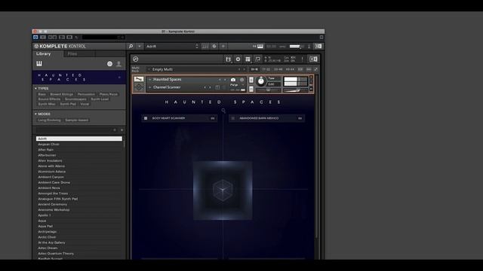The image size is (483, 271).
Task: Toggle Kontakt keyboard/side panel icon at header right
Action: 313,59
